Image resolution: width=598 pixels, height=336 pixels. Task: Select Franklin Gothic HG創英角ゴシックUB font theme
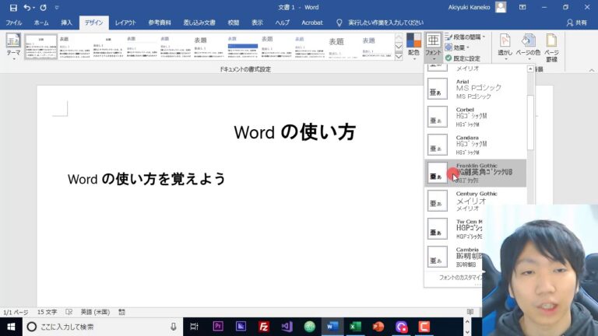pos(476,173)
